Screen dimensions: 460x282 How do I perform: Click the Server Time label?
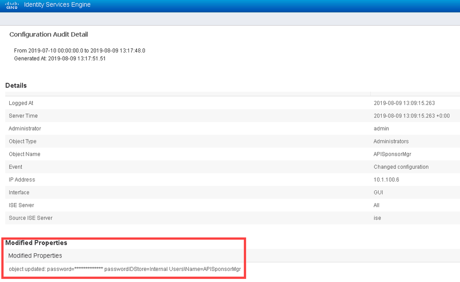(23, 116)
